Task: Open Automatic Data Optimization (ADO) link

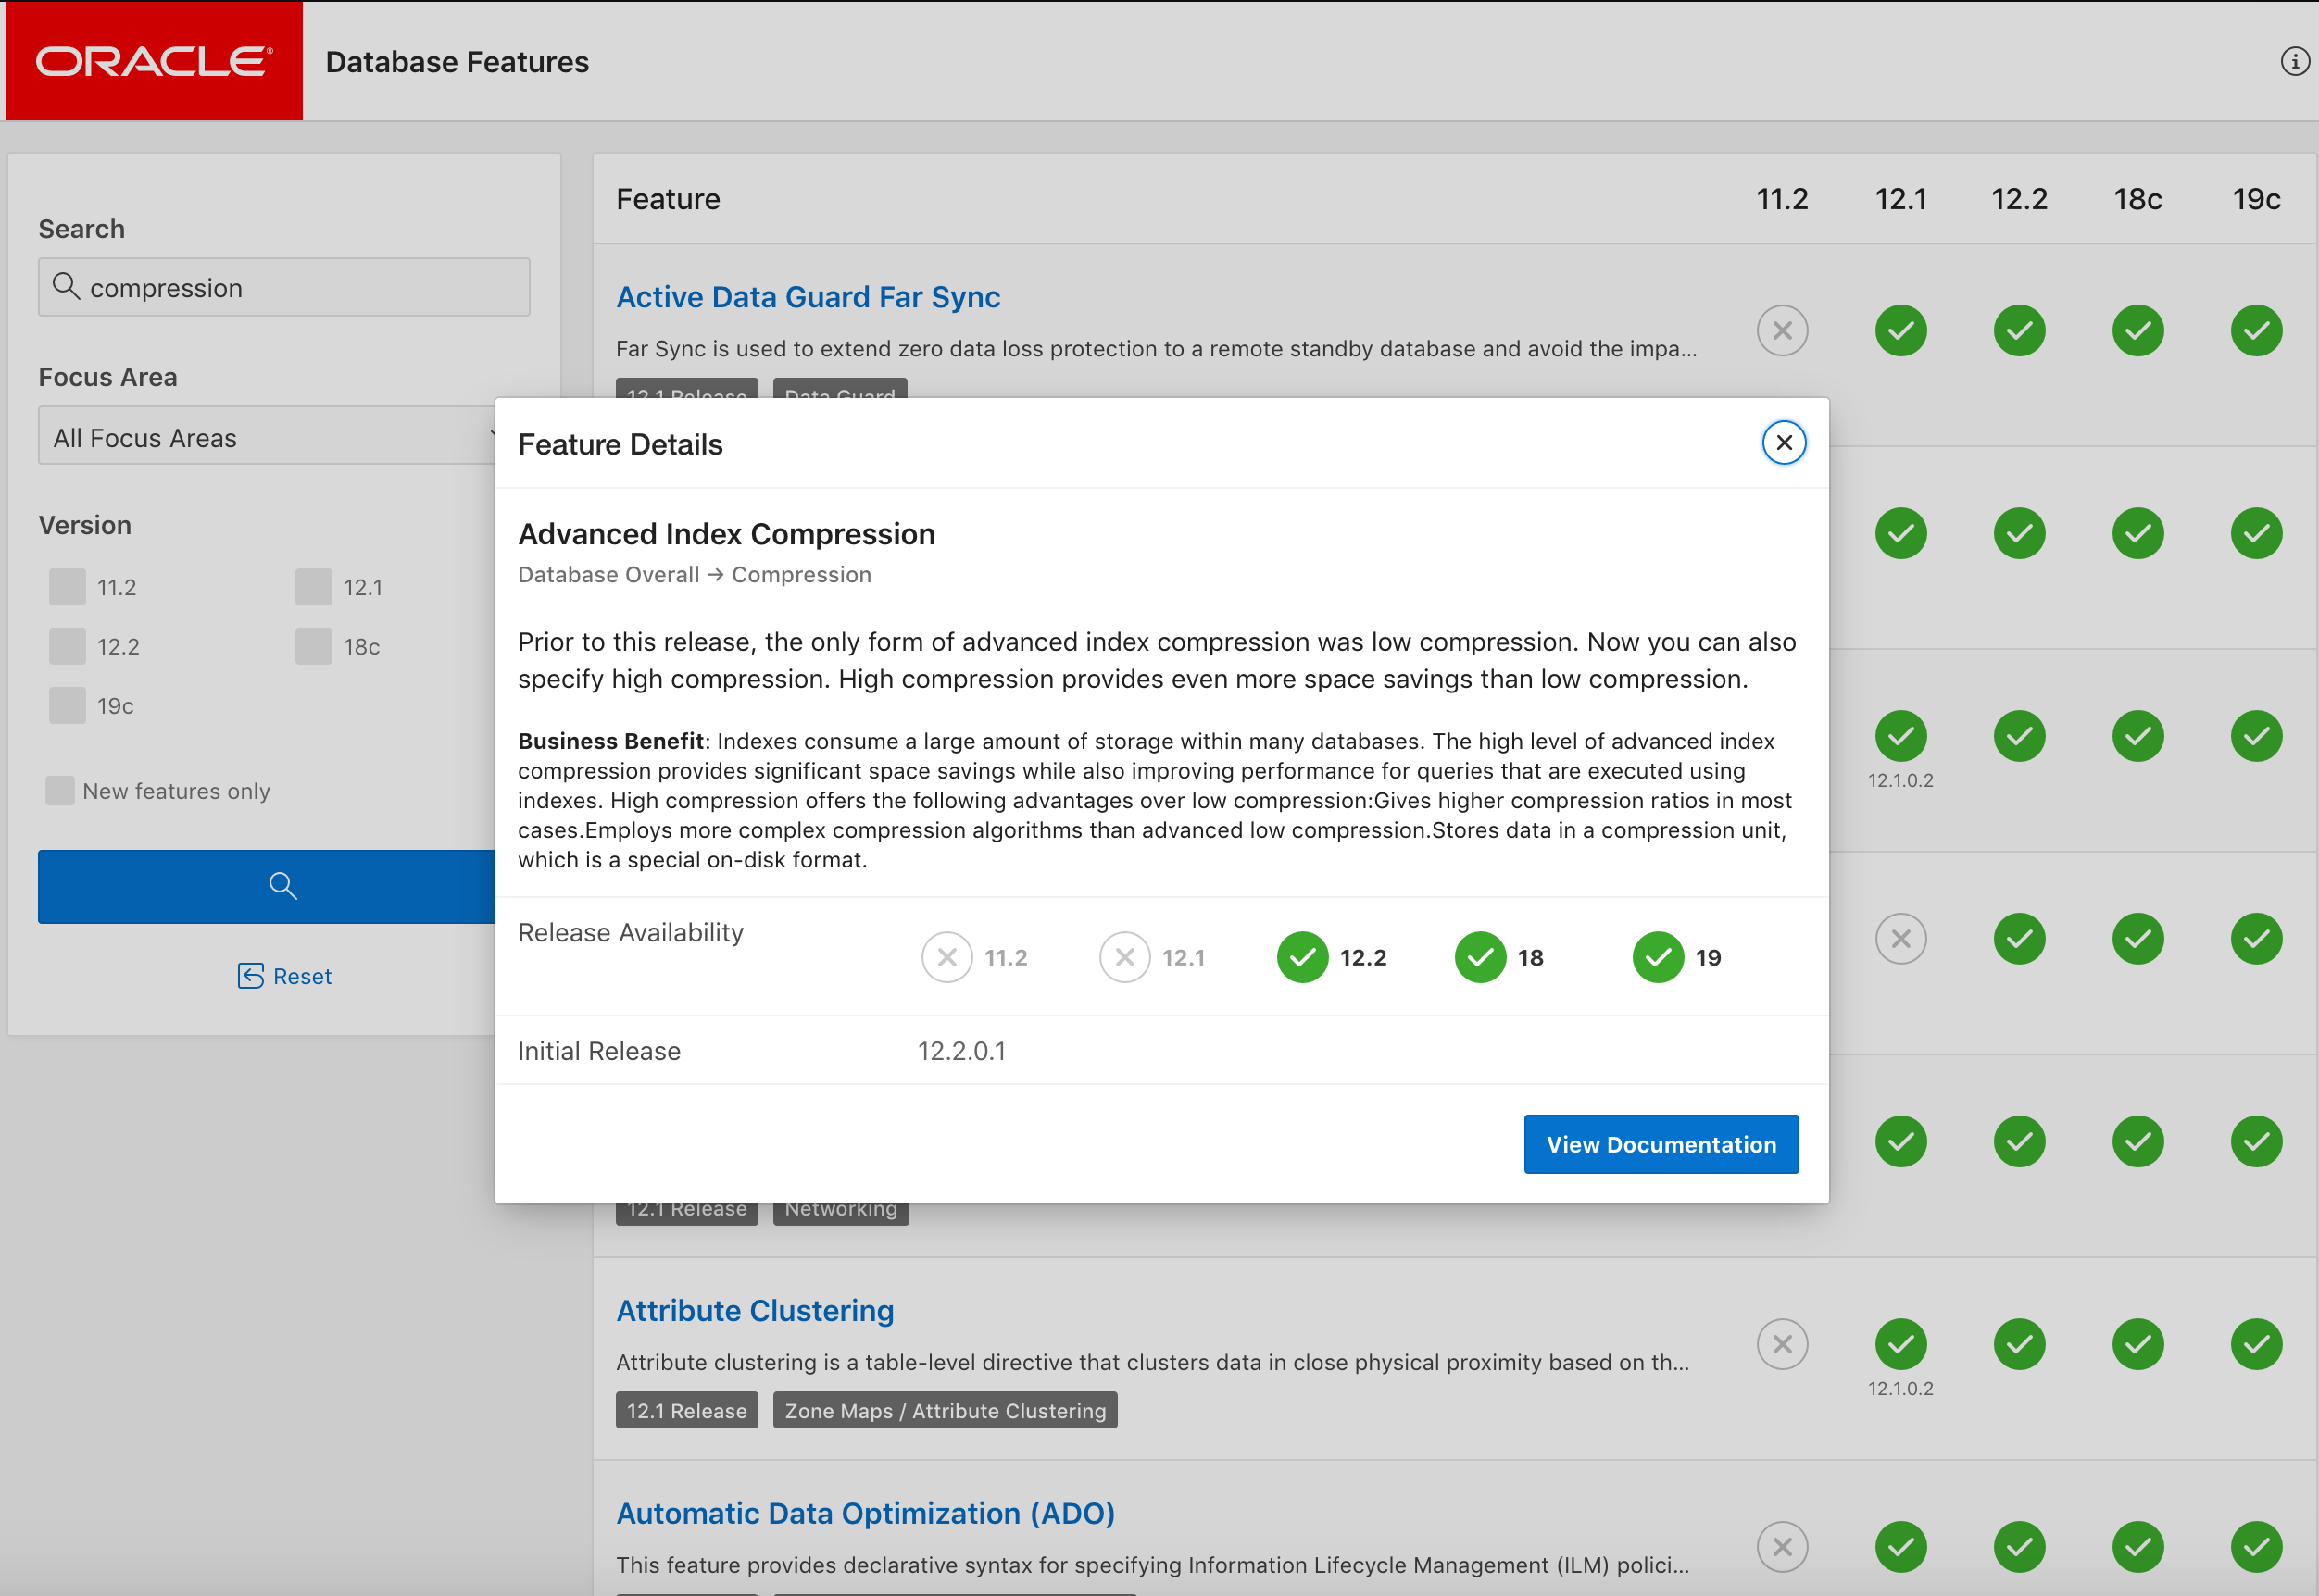Action: point(864,1513)
